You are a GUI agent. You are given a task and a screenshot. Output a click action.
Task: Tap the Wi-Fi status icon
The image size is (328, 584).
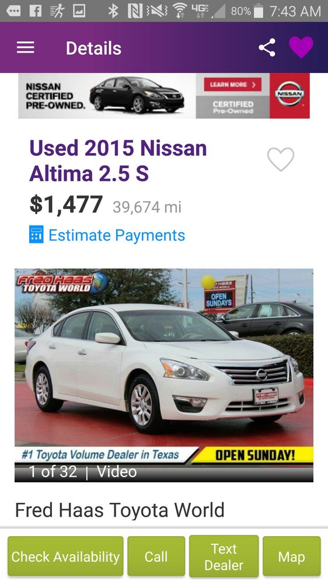[180, 11]
